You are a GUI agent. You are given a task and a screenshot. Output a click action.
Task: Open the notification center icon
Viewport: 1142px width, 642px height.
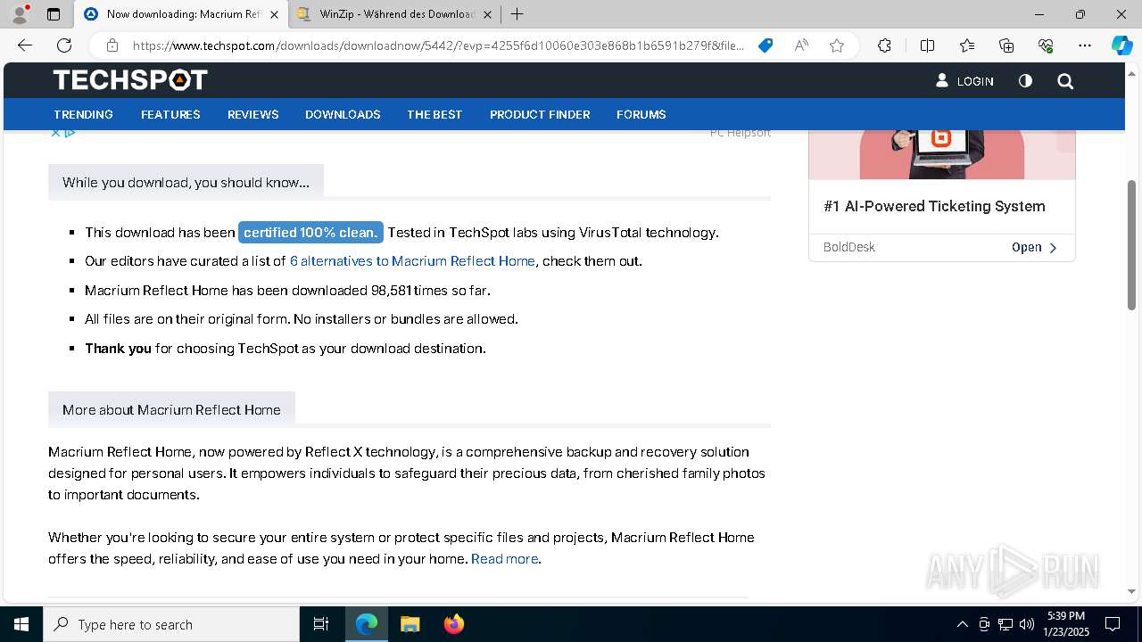point(1113,624)
